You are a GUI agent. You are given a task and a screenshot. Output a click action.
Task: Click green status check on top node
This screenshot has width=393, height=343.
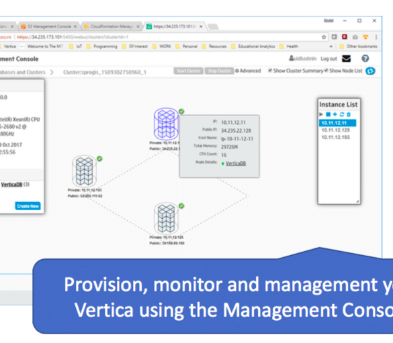(x=181, y=111)
